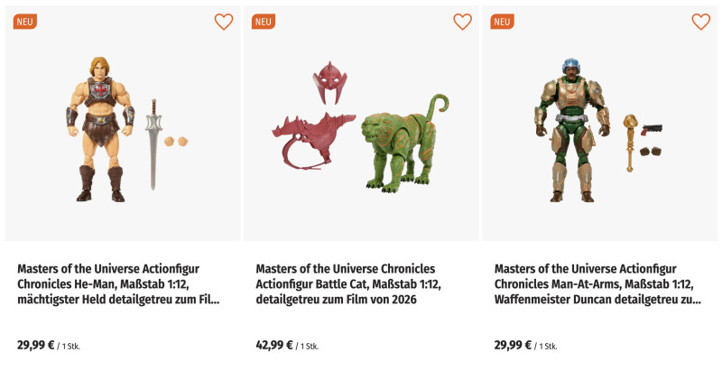Add He-Man figure to wishlist via heart icon
Screen dimensions: 722x371
pyautogui.click(x=224, y=22)
